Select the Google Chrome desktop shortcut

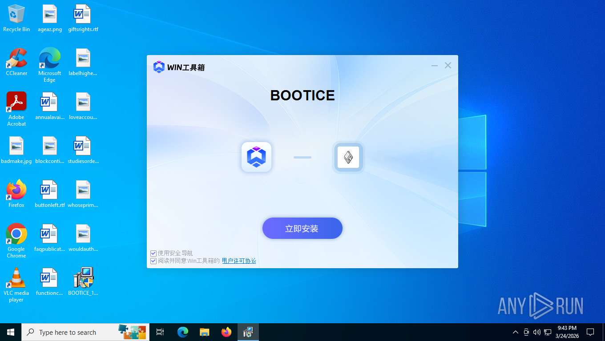click(16, 241)
